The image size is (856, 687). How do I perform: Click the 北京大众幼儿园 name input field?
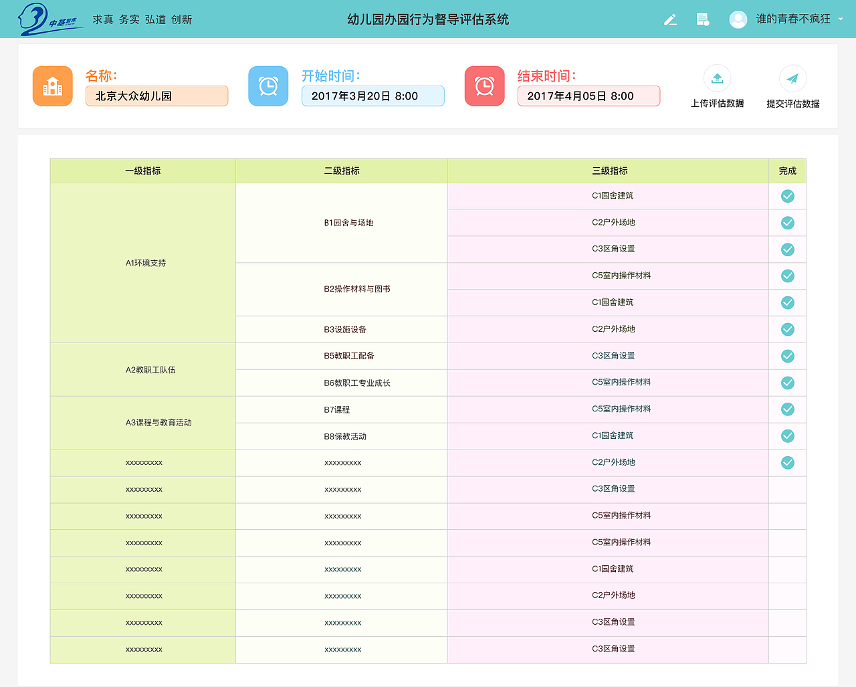pos(156,96)
